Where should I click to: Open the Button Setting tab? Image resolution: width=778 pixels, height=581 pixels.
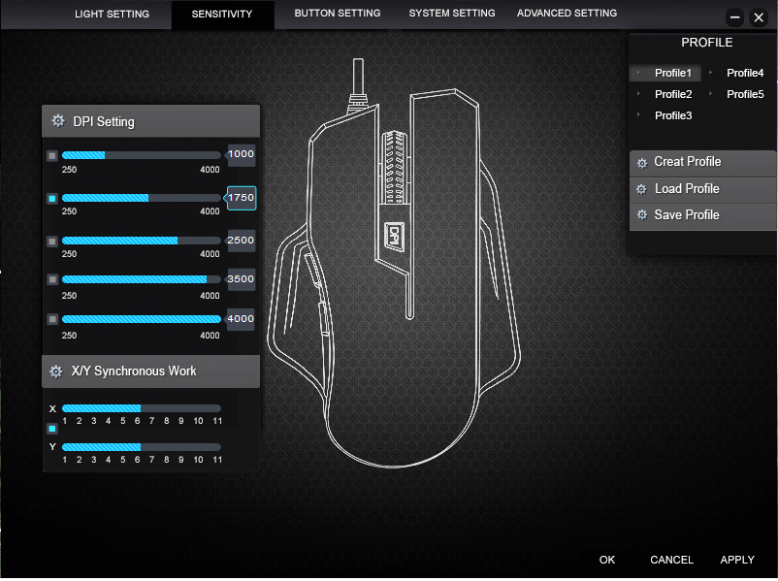point(337,14)
